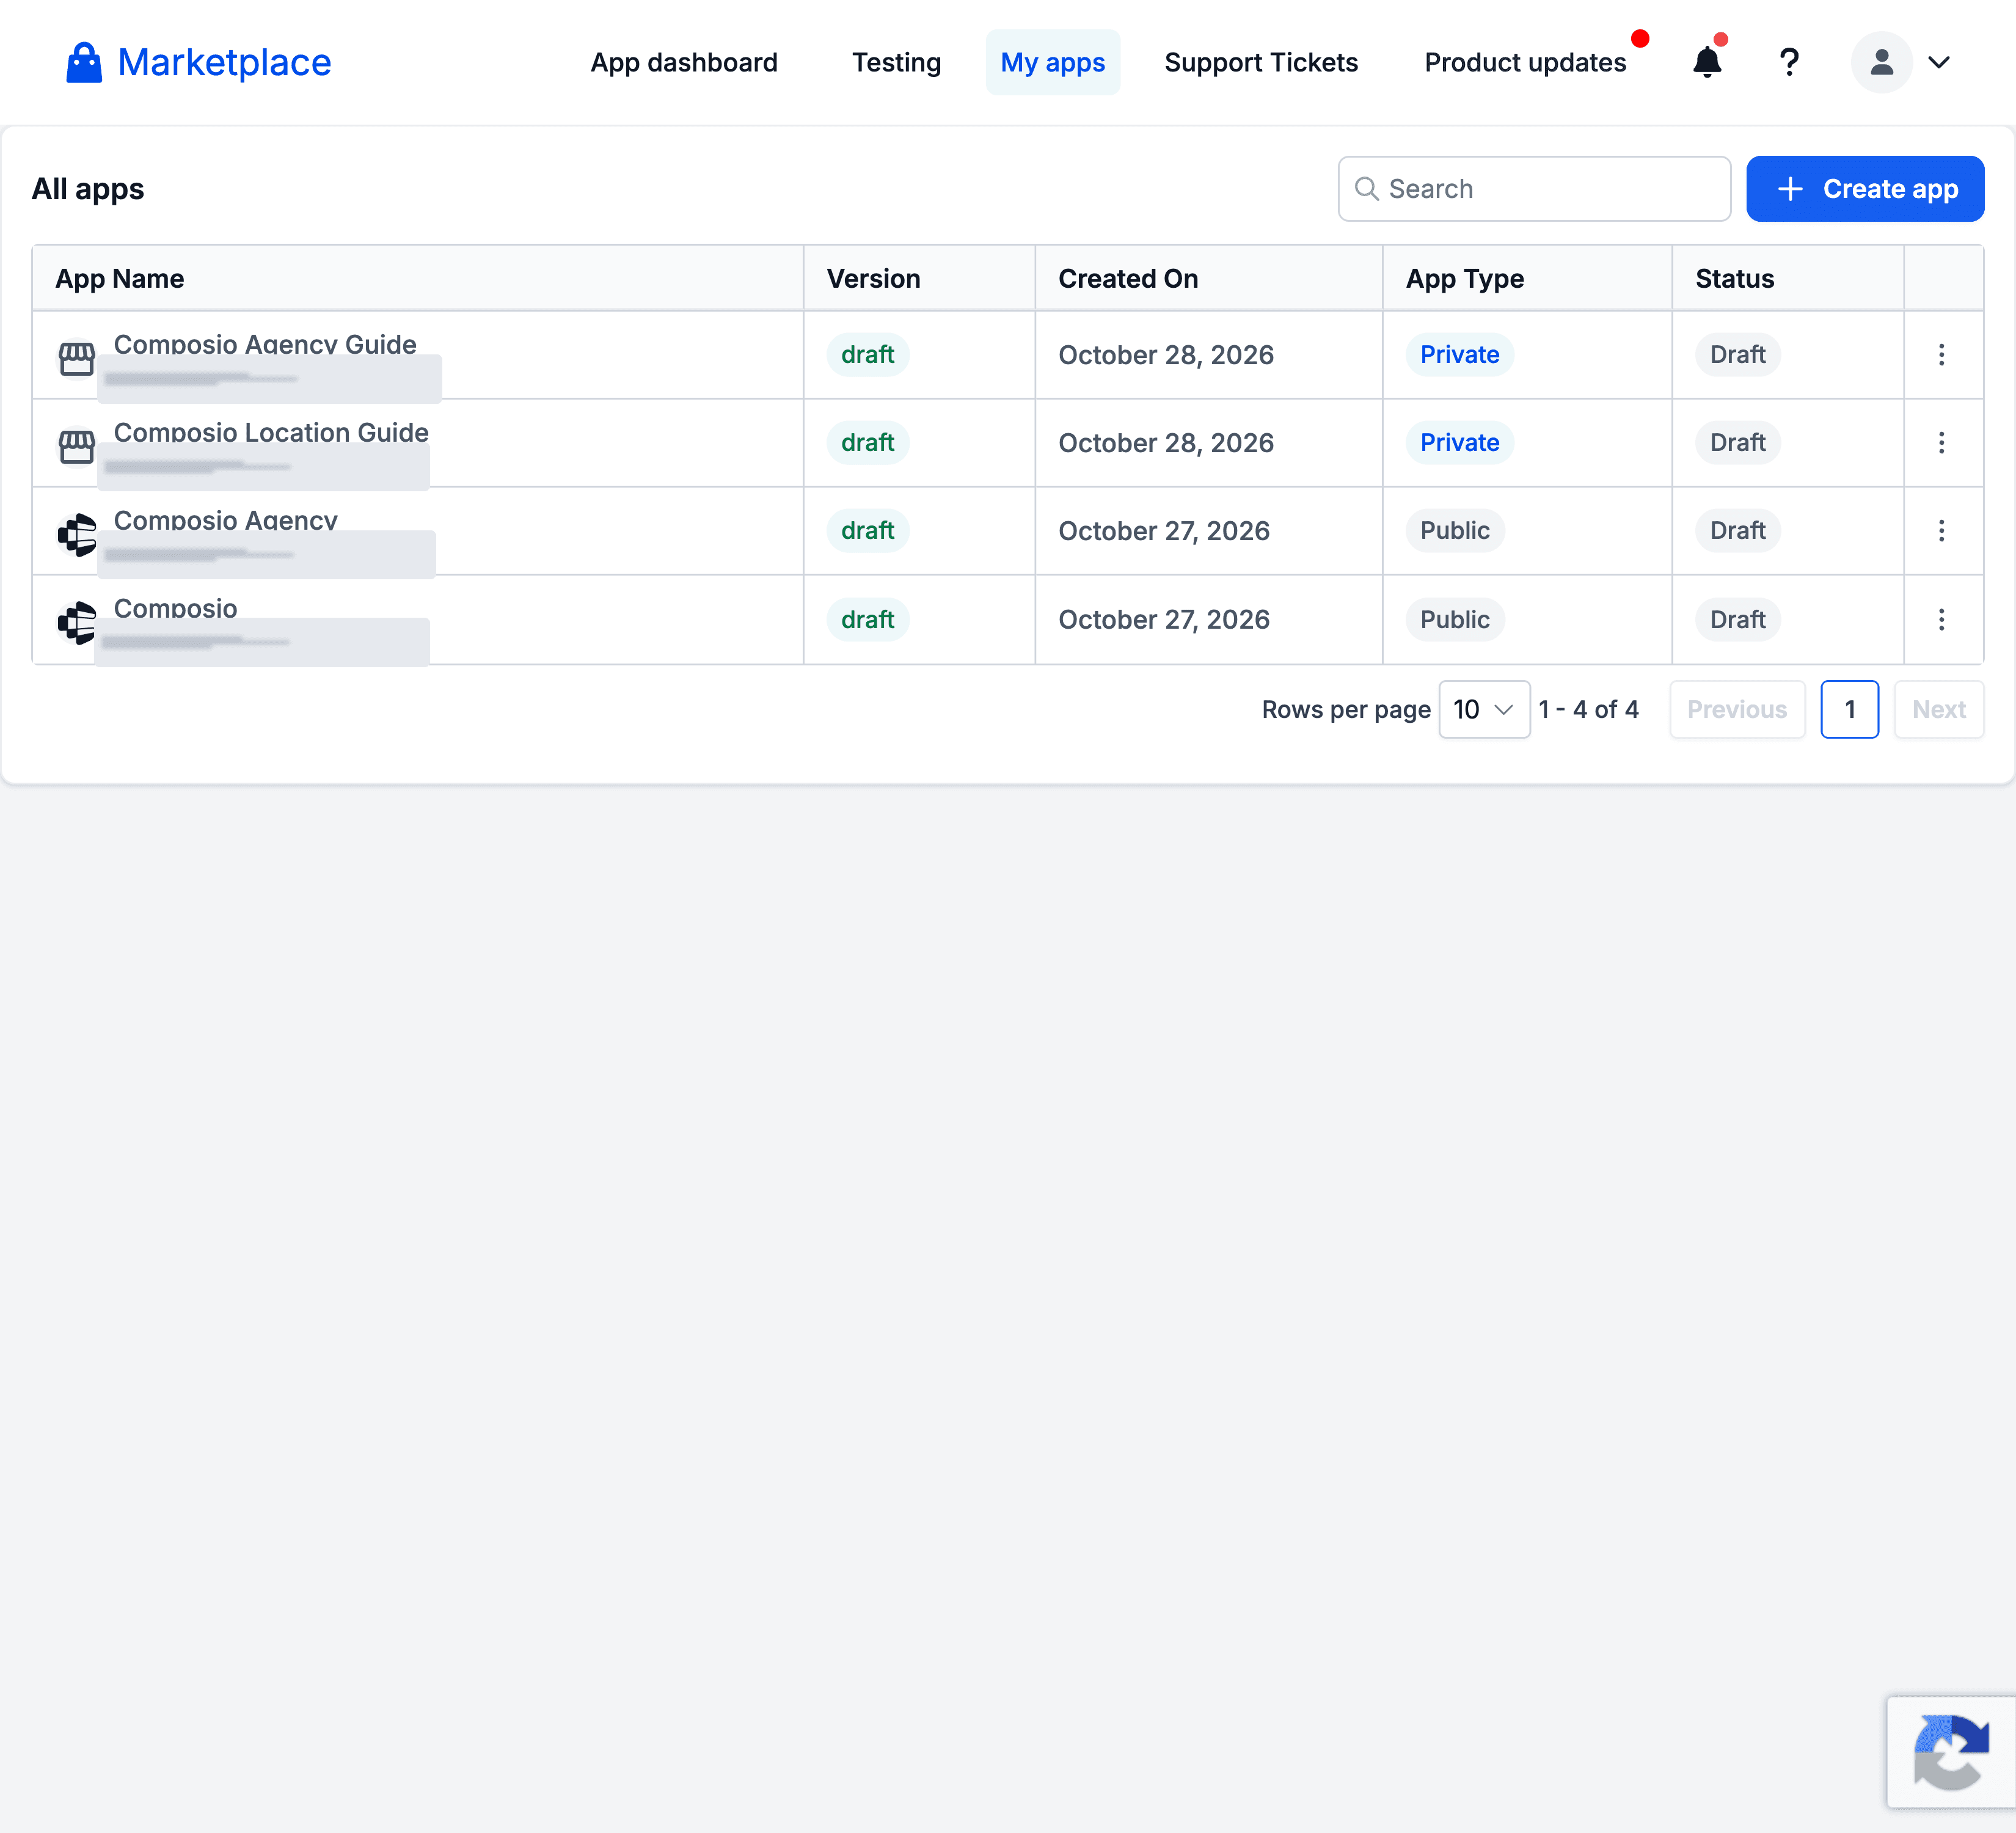Image resolution: width=2016 pixels, height=1833 pixels.
Task: Click the Create app button
Action: point(1865,188)
